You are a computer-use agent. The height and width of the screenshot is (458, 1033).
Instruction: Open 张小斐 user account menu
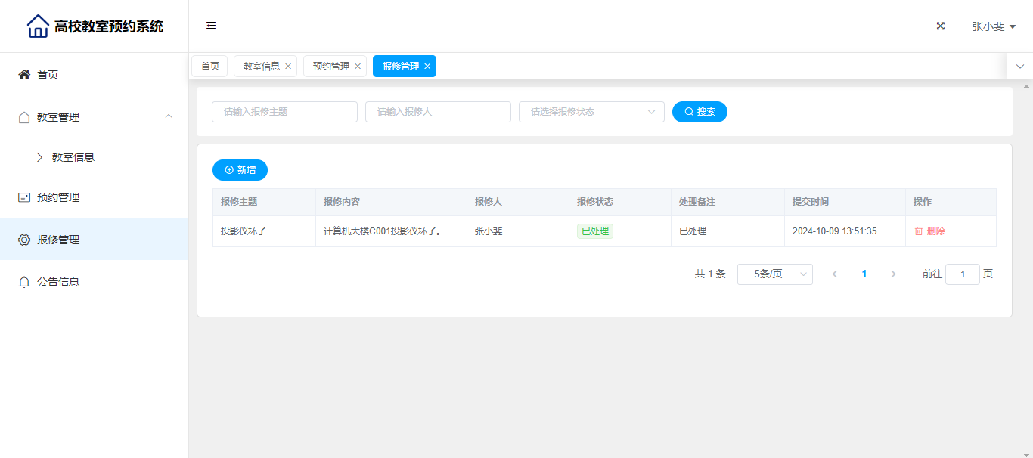tap(993, 26)
